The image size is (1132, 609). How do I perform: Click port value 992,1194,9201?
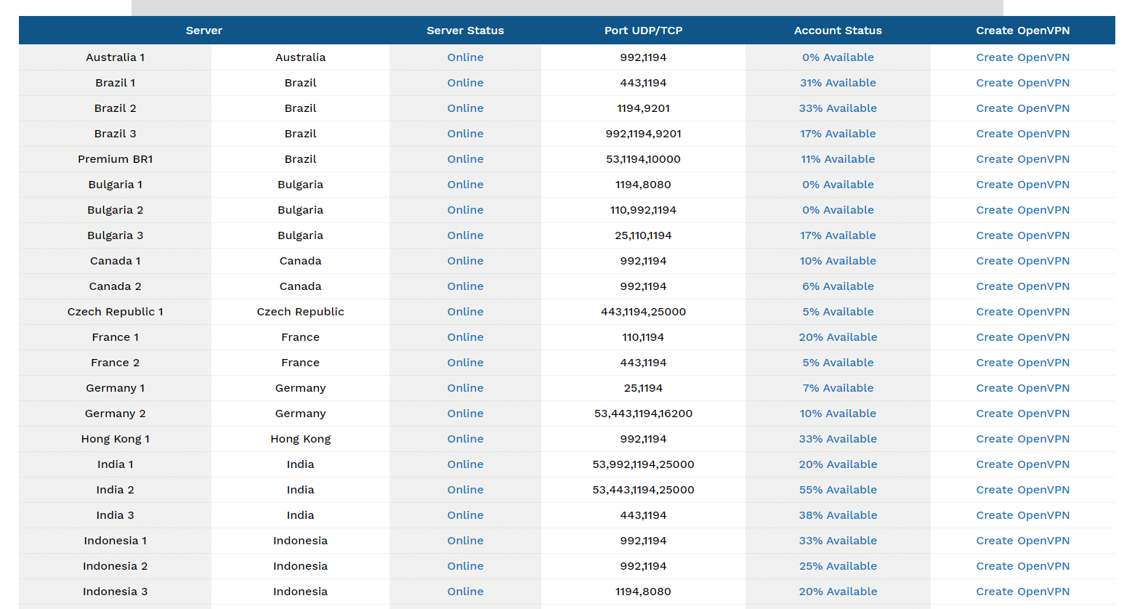click(643, 134)
